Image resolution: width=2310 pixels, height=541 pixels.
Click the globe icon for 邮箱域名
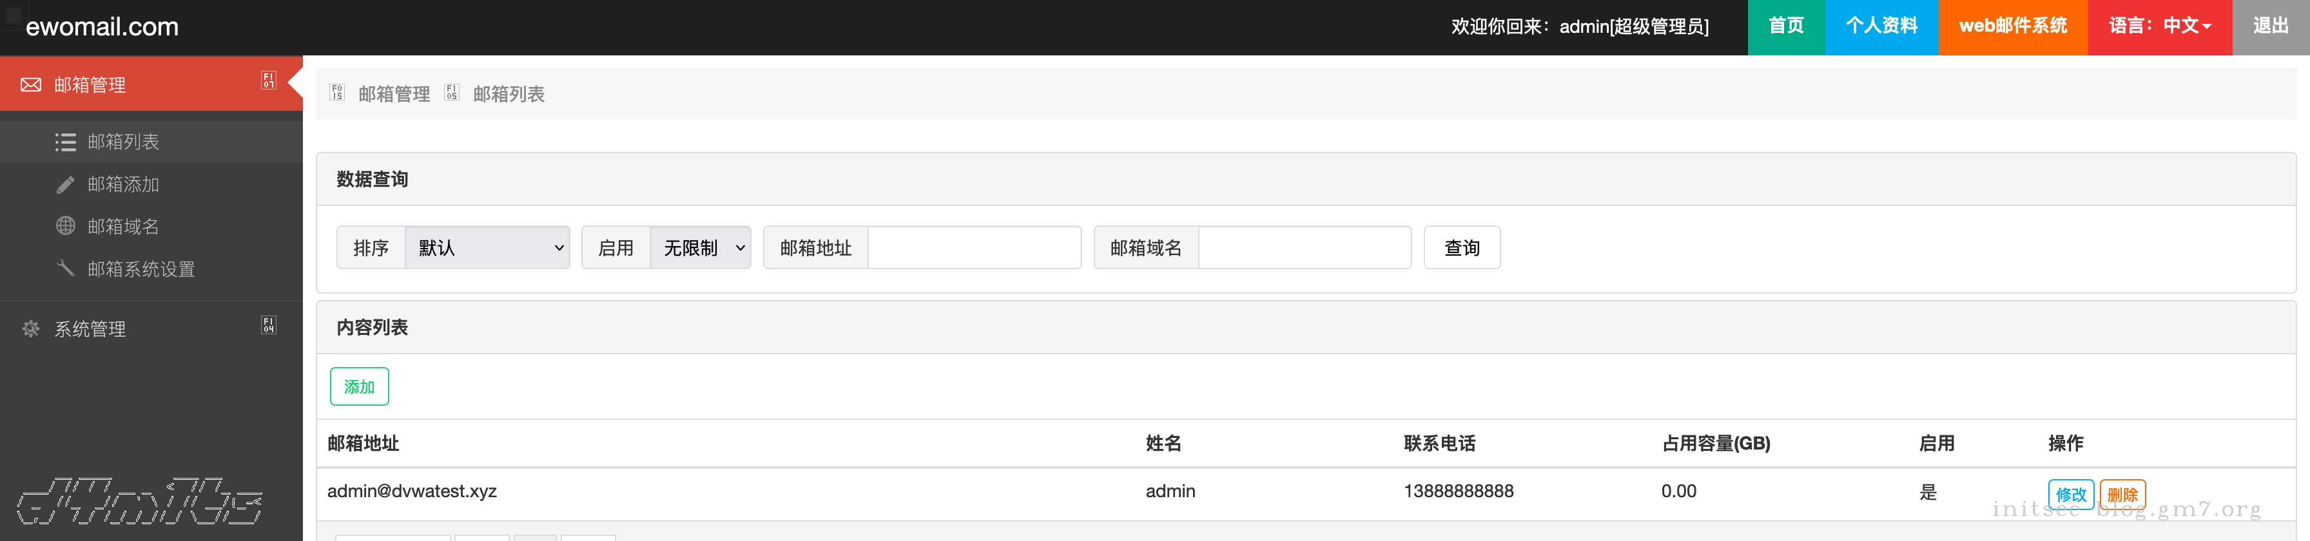66,227
